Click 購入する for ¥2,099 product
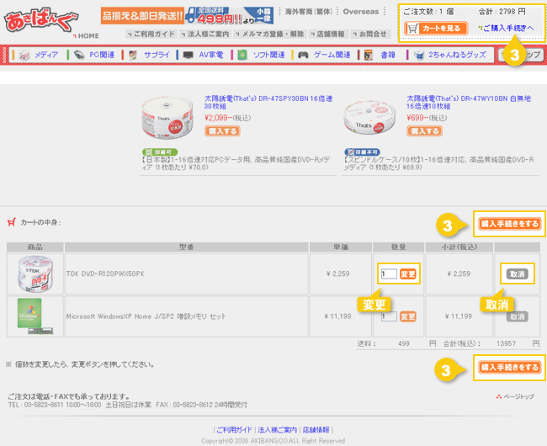The width and height of the screenshot is (547, 446). click(222, 131)
